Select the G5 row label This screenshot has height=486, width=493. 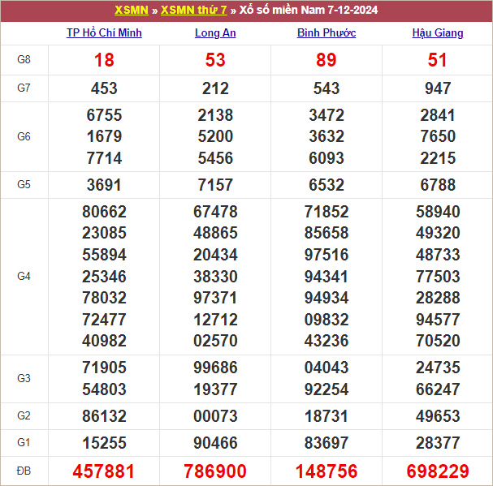click(24, 184)
